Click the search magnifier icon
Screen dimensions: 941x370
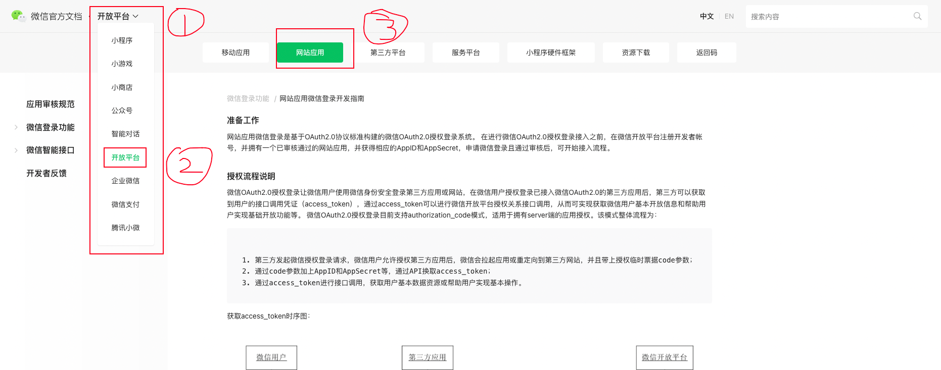(x=917, y=16)
